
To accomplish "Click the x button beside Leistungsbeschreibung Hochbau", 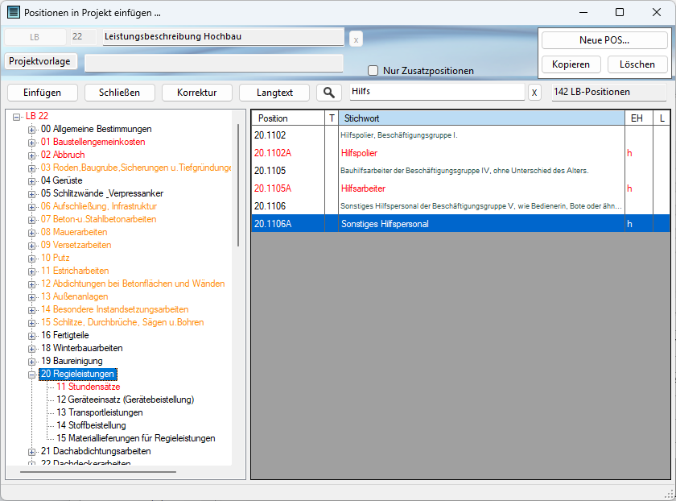I will coord(357,39).
